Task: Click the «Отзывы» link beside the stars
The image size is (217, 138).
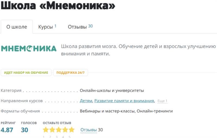Action: (88, 130)
